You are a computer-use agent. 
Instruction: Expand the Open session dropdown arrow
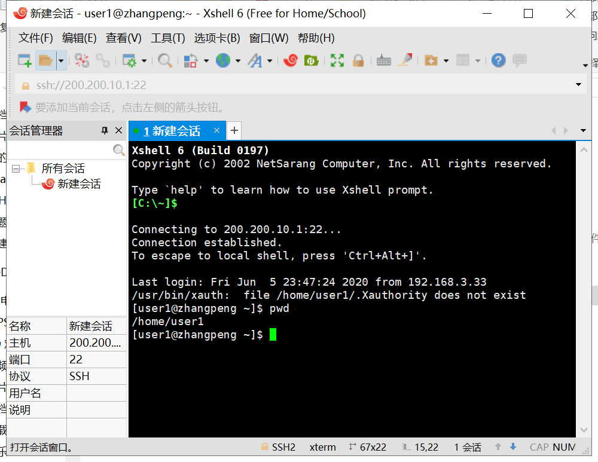[x=61, y=60]
